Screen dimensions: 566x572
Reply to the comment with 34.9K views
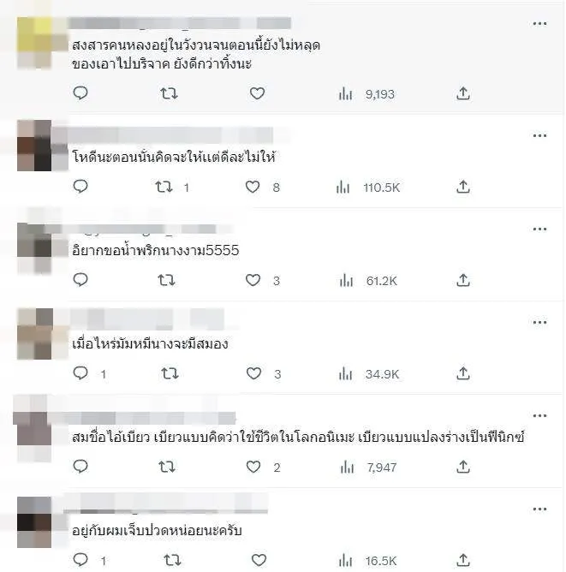tap(80, 373)
